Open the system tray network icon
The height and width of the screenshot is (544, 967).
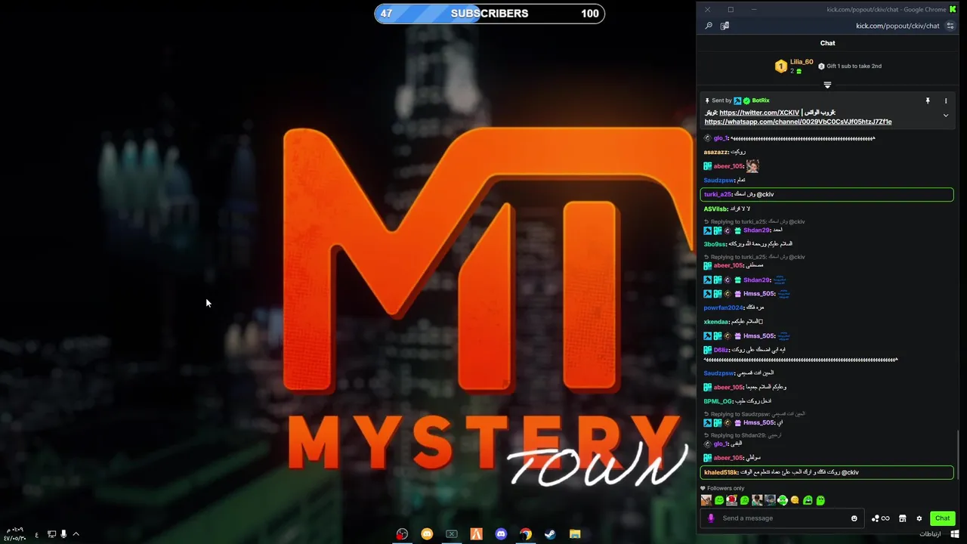[51, 534]
